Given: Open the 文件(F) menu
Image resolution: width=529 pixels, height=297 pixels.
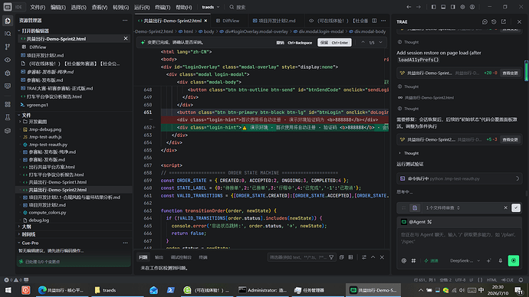Looking at the screenshot, I should click(x=38, y=7).
